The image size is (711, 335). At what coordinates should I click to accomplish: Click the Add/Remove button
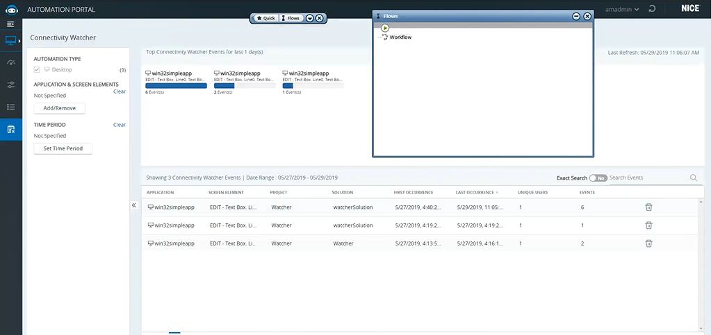(x=59, y=108)
